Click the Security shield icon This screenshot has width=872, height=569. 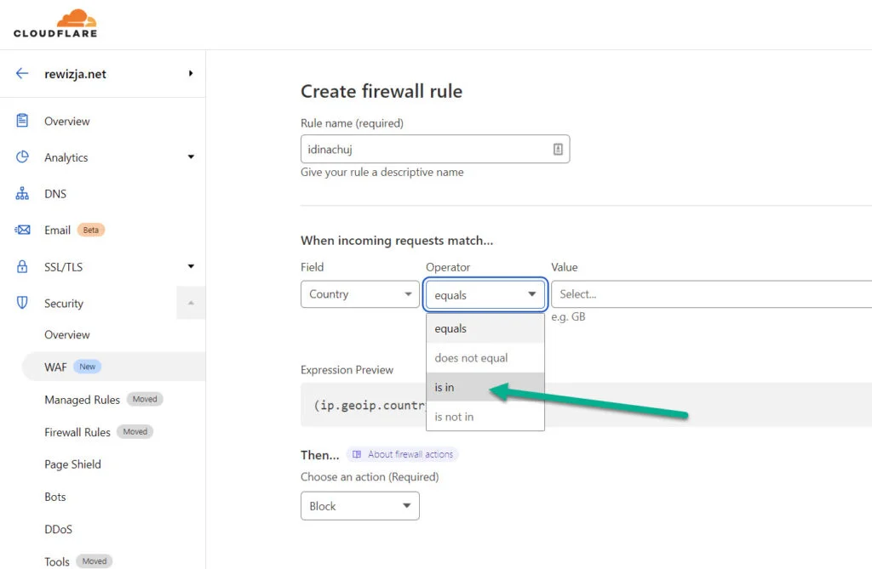[x=22, y=302]
